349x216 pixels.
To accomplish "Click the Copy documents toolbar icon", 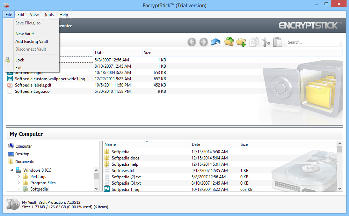I will (x=254, y=42).
